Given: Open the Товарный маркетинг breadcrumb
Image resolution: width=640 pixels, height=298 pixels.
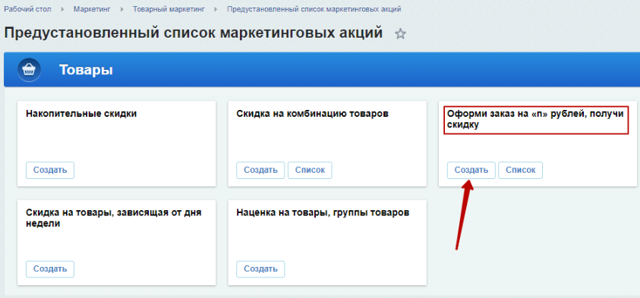Looking at the screenshot, I should [169, 9].
